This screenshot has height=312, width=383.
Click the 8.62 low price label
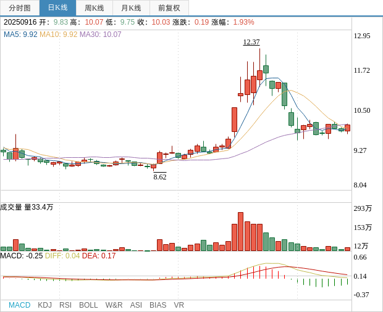click(160, 177)
